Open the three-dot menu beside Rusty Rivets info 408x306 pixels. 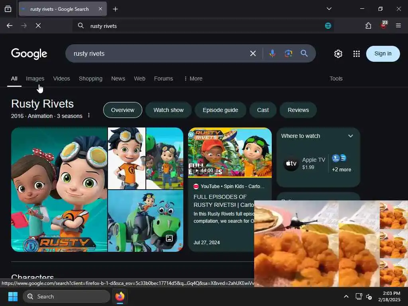[89, 115]
